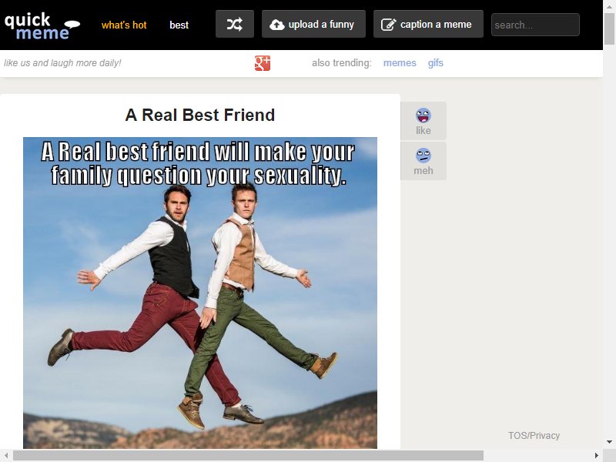The height and width of the screenshot is (462, 616).
Task: Open the best memes section
Action: (x=179, y=25)
